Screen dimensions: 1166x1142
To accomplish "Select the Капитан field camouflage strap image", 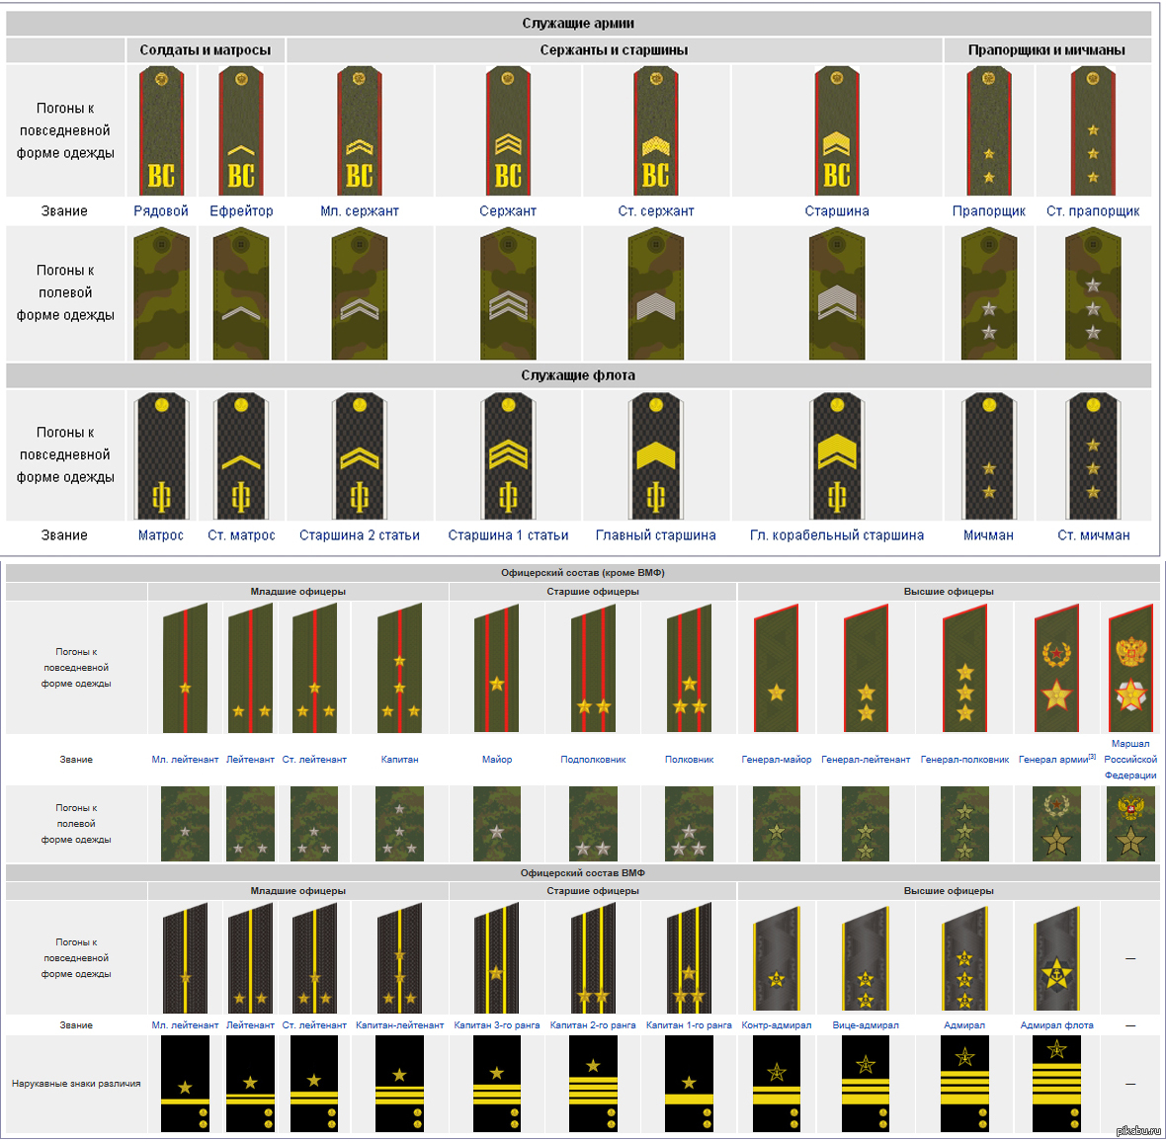I will tap(399, 824).
